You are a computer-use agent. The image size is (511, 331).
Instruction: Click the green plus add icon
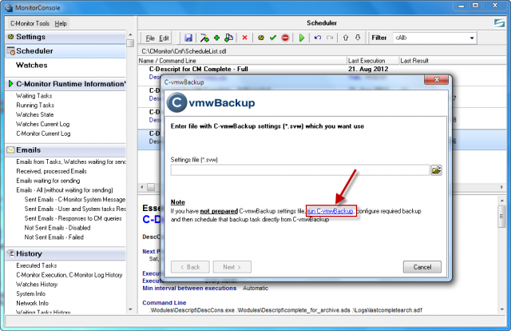216,38
